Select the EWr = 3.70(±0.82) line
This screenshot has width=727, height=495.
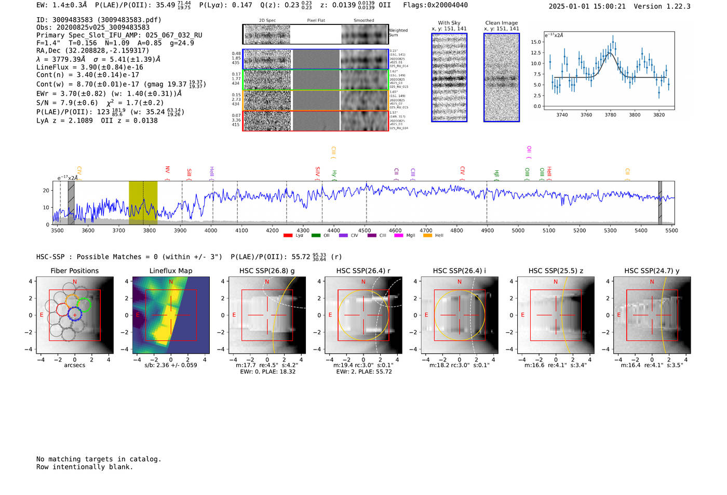click(x=109, y=93)
